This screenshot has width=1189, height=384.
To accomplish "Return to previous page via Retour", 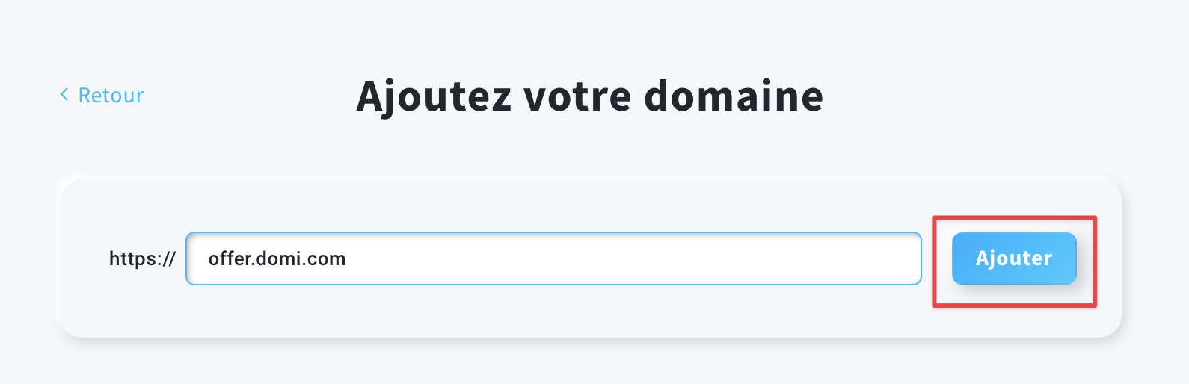I will click(102, 95).
